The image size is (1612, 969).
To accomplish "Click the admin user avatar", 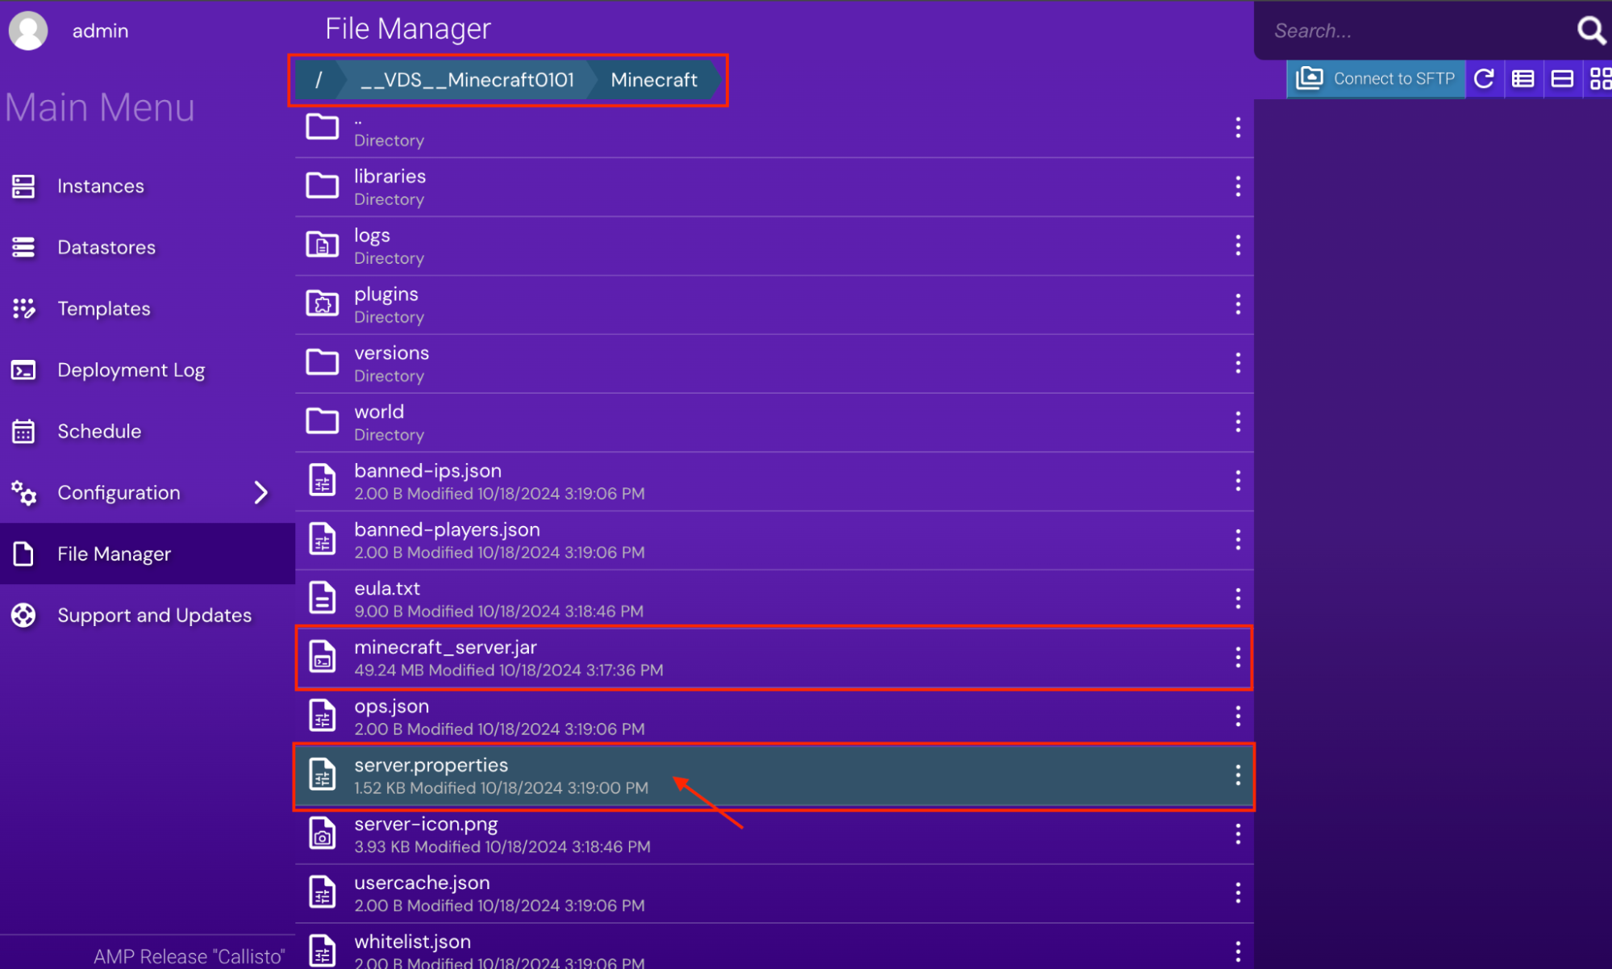I will [28, 31].
